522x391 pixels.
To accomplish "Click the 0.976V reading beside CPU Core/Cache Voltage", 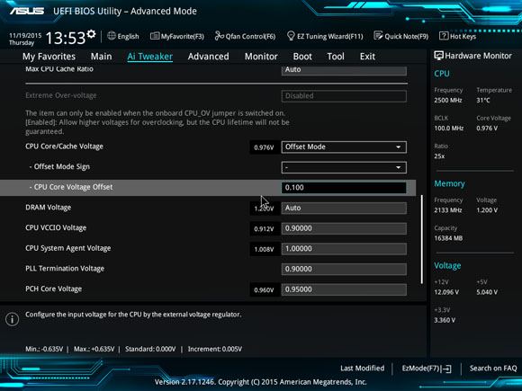I will (x=264, y=147).
